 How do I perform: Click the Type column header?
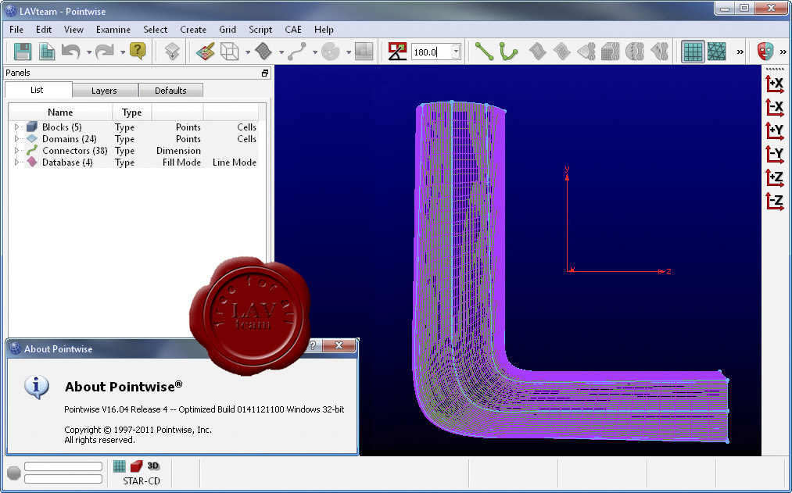[x=132, y=112]
